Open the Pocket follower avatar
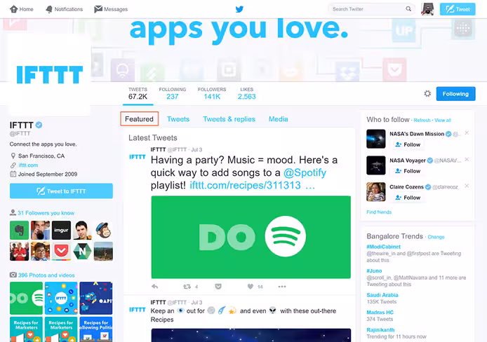487x342 pixels. click(x=61, y=251)
